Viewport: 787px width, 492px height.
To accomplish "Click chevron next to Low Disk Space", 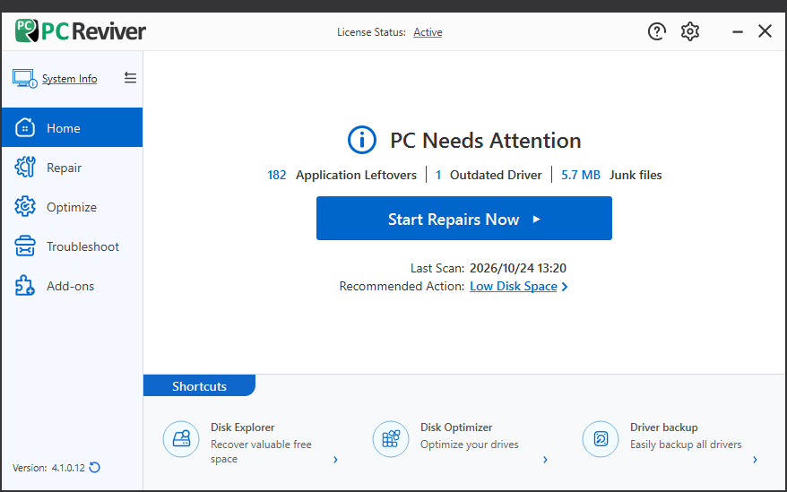I will pyautogui.click(x=565, y=287).
